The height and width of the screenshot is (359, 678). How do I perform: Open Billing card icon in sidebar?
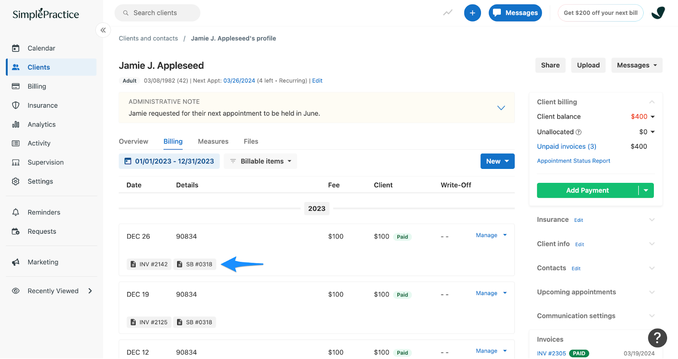coord(16,86)
